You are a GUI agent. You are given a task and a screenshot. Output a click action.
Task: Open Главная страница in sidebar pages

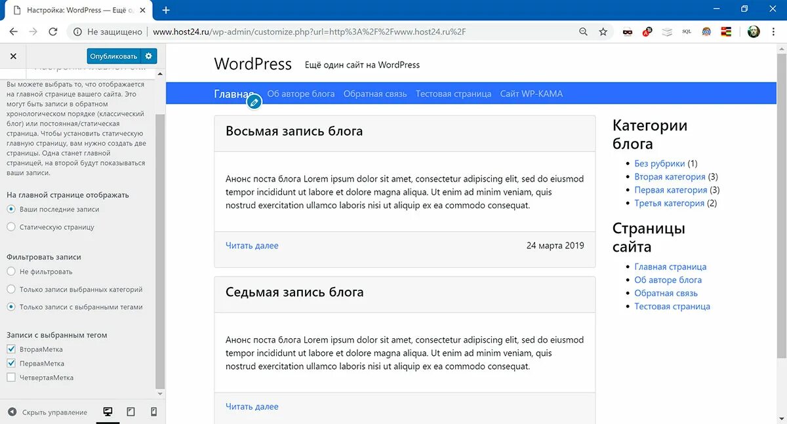coord(670,267)
